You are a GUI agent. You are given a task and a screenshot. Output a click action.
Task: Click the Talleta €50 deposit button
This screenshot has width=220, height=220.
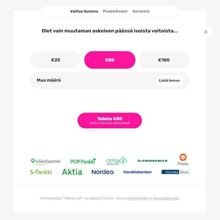click(110, 120)
